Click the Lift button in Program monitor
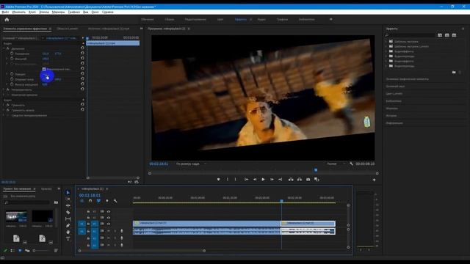Image resolution: width=470 pixels, height=264 pixels. tap(291, 179)
